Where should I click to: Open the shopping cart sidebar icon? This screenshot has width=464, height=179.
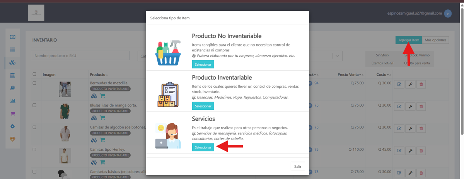click(13, 114)
